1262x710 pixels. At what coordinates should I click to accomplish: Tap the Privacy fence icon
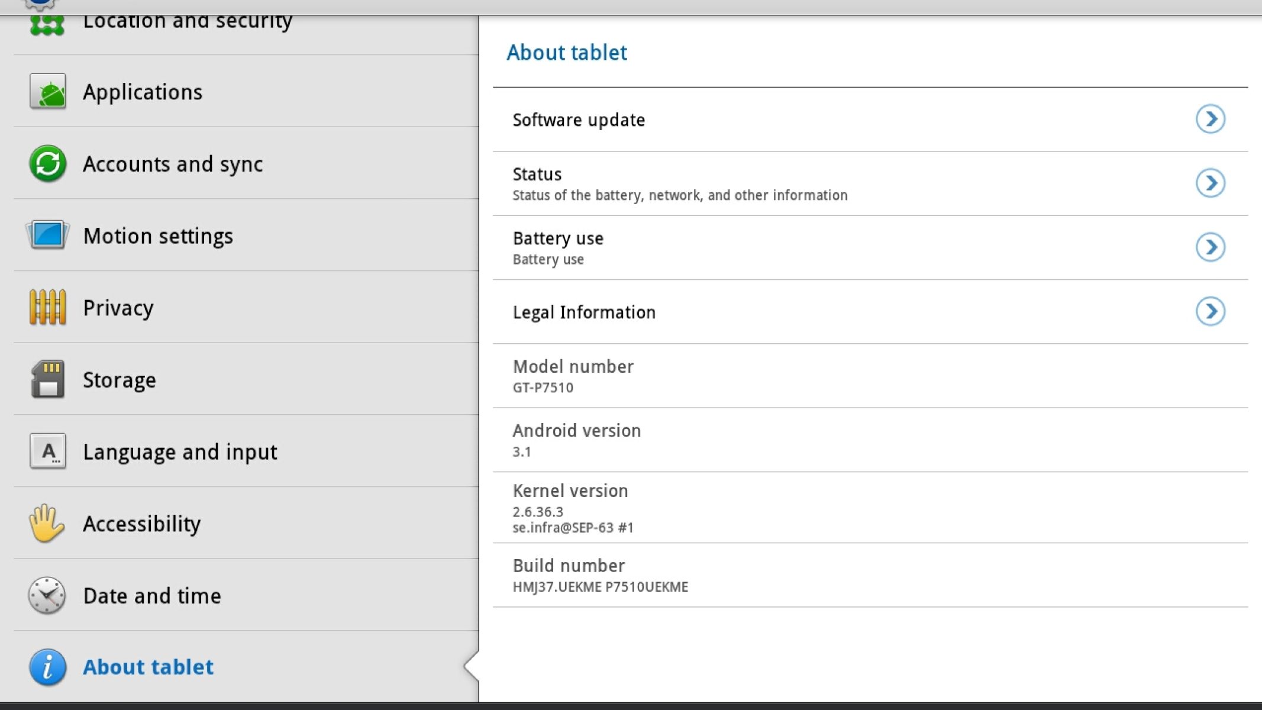pyautogui.click(x=48, y=307)
